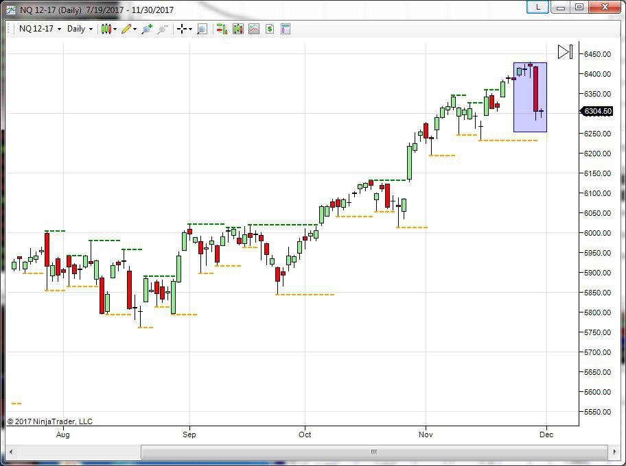Viewport: 626px width, 466px height.
Task: Open the Data Series icon
Action: (238, 29)
